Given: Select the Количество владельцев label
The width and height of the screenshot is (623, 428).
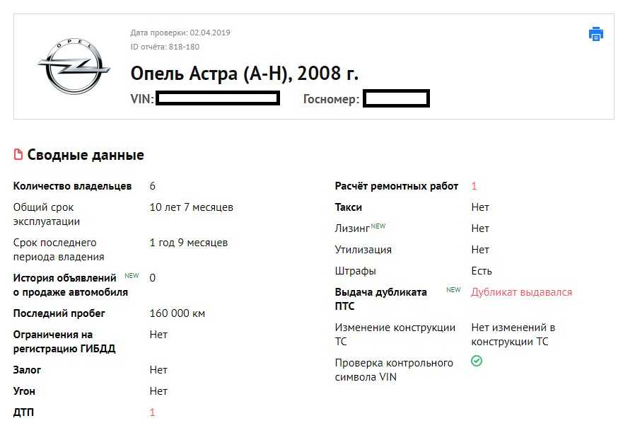Looking at the screenshot, I should pos(72,186).
